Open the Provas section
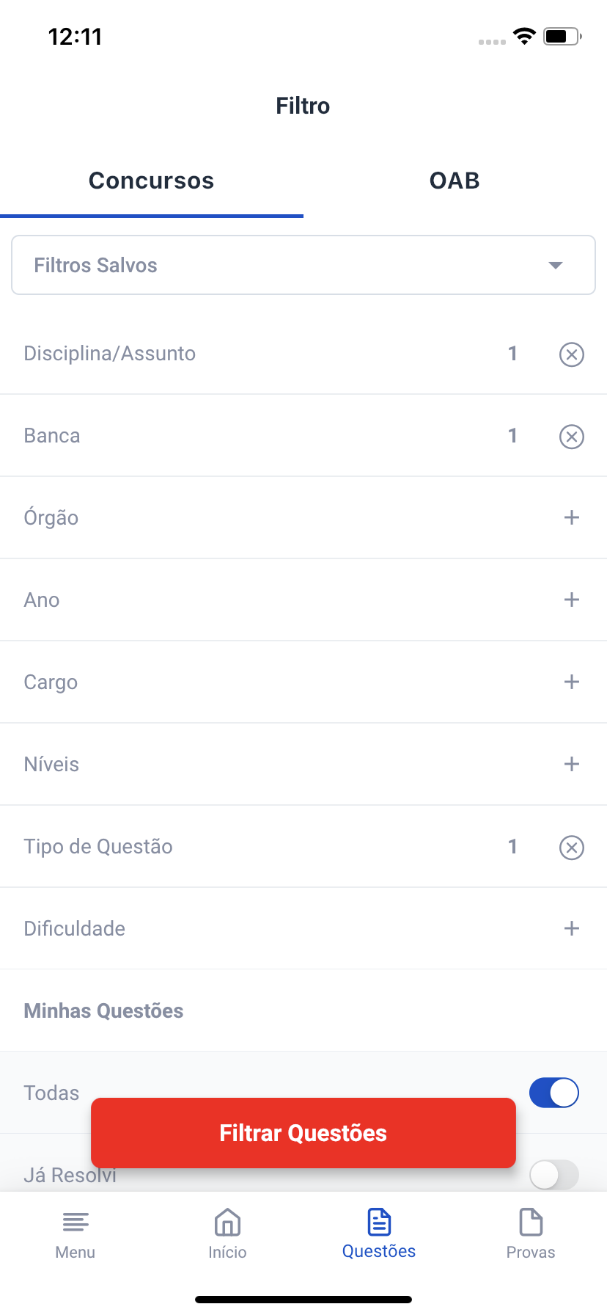Image resolution: width=607 pixels, height=1315 pixels. point(531,1234)
